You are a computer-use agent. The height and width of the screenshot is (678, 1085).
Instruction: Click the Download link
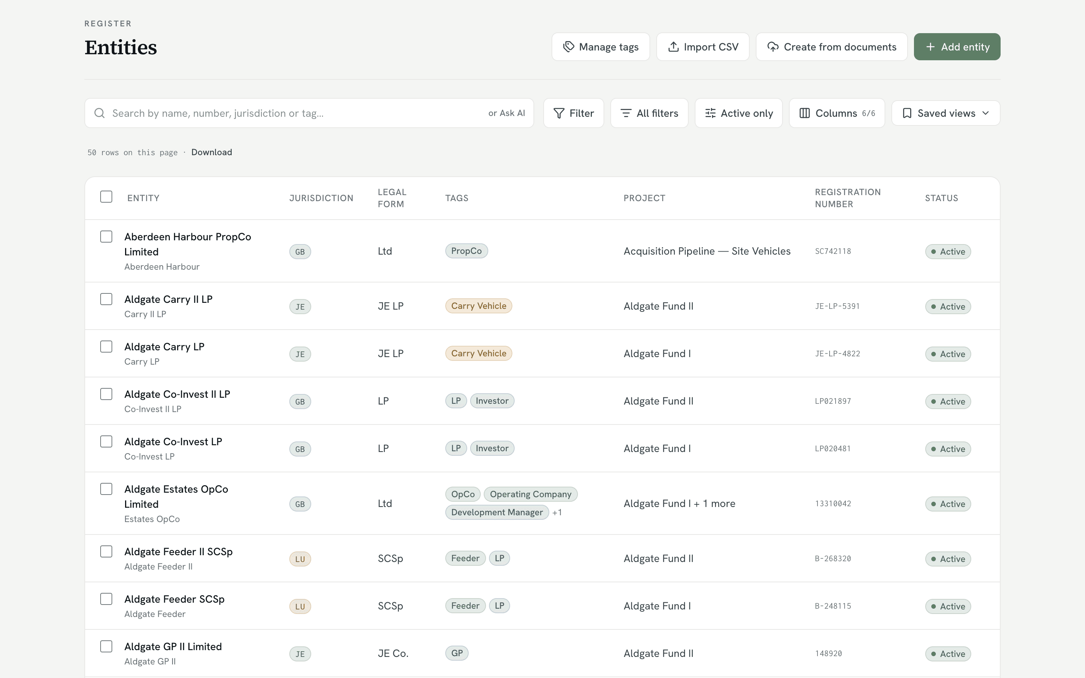(x=212, y=152)
